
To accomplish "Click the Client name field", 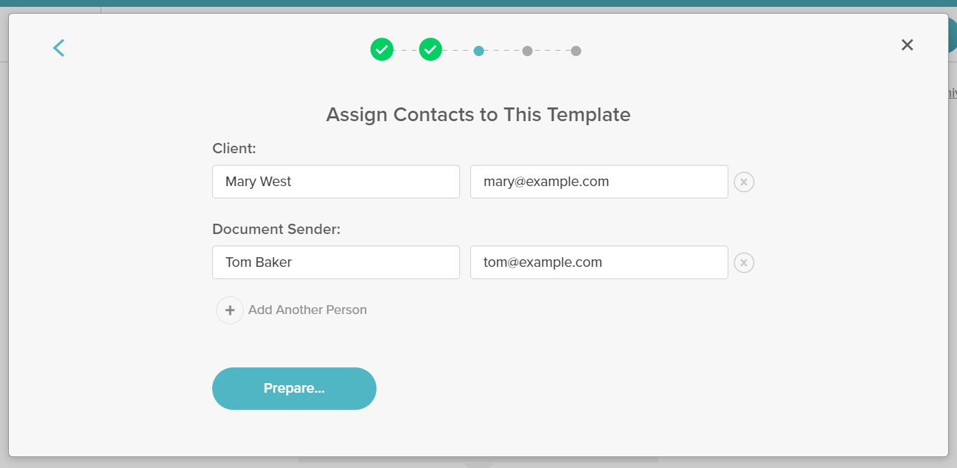I will [x=335, y=181].
